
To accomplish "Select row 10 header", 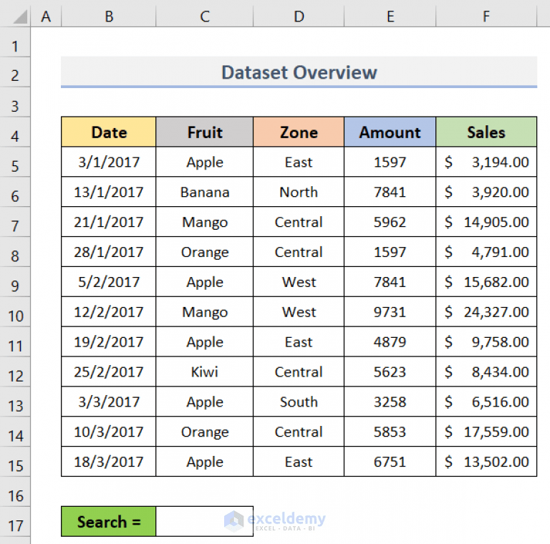I will click(x=15, y=312).
